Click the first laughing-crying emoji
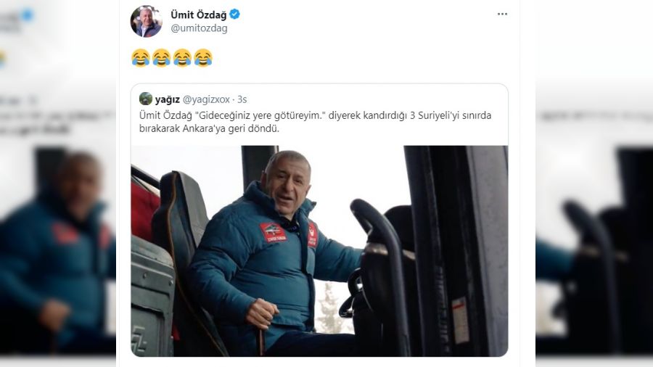This screenshot has width=653, height=367. (140, 58)
